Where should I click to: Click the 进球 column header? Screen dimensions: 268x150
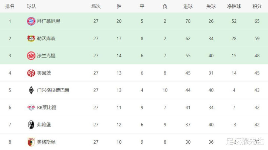coord(188,6)
